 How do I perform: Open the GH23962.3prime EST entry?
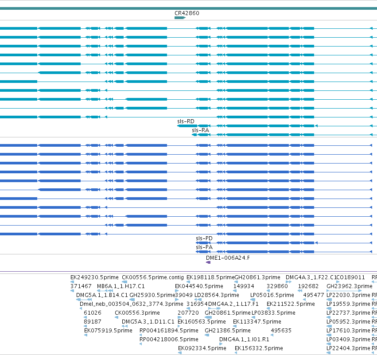pyautogui.click(x=350, y=286)
